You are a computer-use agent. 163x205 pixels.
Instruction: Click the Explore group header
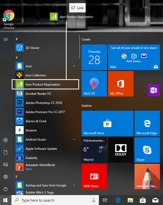coord(86,106)
